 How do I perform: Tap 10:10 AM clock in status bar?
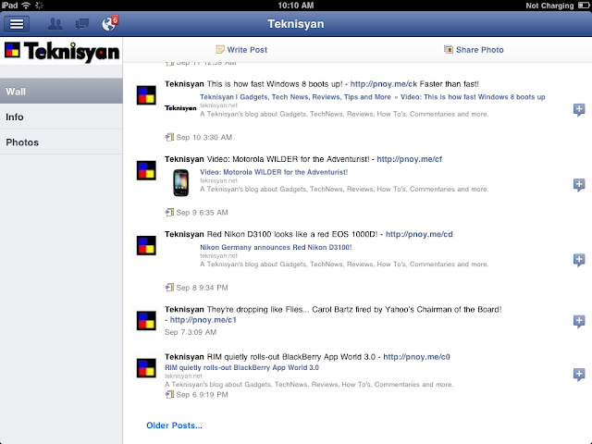point(296,6)
